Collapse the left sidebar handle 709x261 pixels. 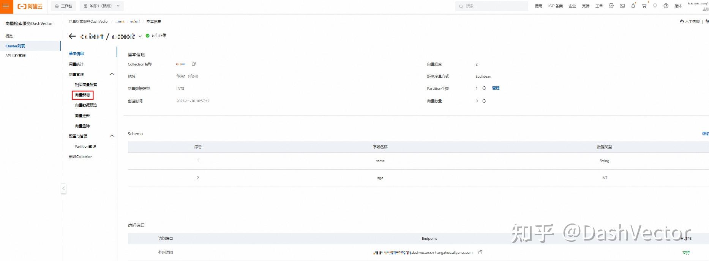click(64, 188)
